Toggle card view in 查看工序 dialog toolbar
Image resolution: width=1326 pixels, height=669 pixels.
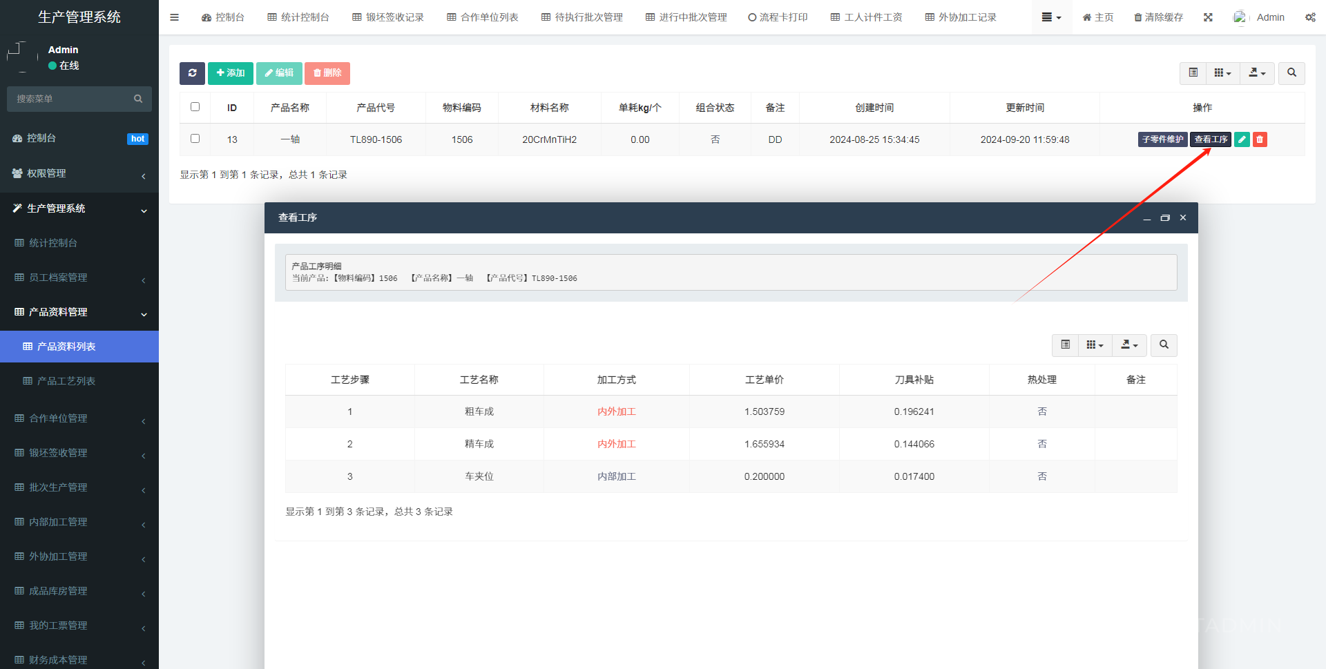(1065, 345)
